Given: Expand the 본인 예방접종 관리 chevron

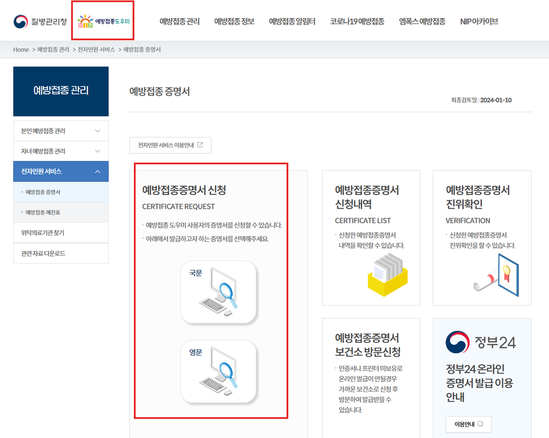Looking at the screenshot, I should [98, 131].
